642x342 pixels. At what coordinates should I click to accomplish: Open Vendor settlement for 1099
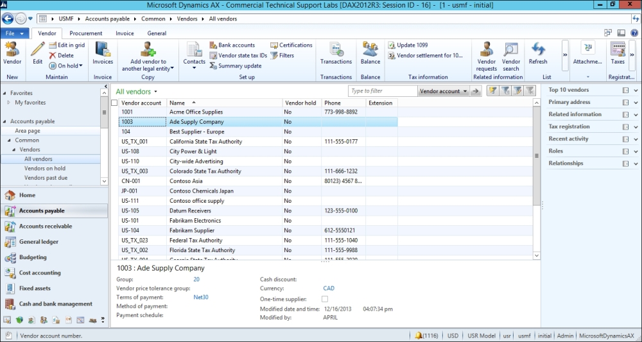click(x=425, y=55)
